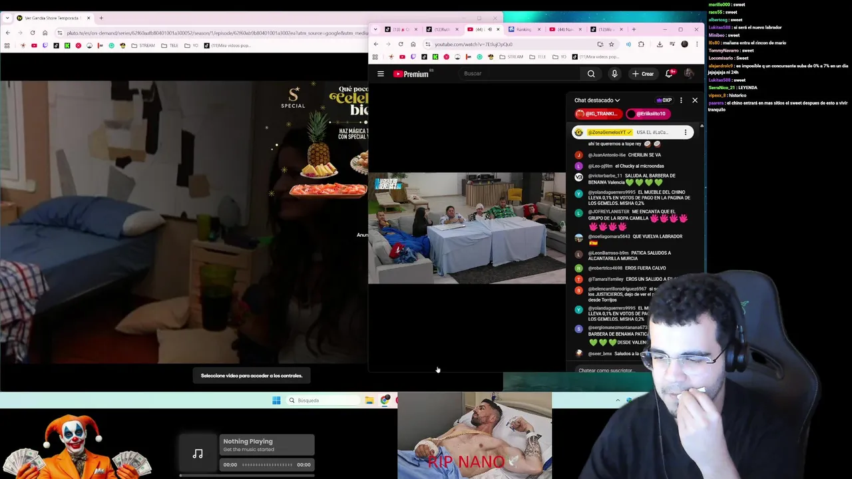Seek on the Nothing Playing progress bar
This screenshot has width=852, height=479.
tap(266, 465)
